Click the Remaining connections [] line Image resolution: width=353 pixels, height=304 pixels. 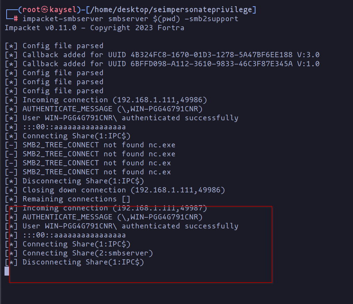76,199
